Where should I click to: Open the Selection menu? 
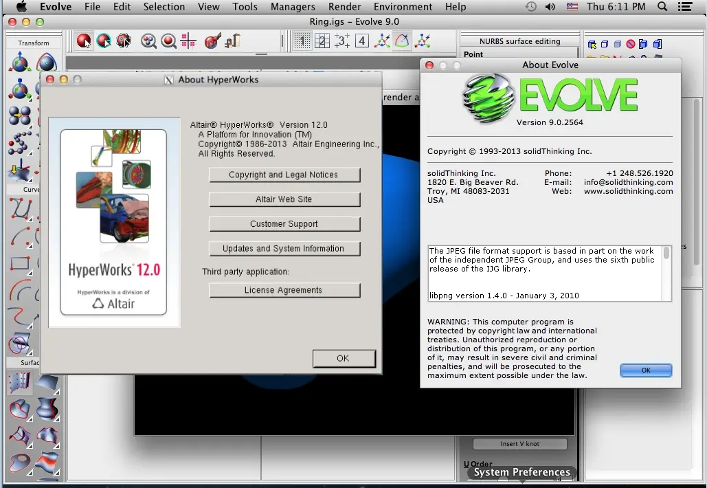tap(164, 7)
